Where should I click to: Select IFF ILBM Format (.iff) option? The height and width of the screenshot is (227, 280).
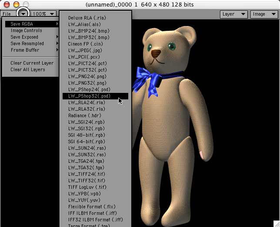coord(95,213)
